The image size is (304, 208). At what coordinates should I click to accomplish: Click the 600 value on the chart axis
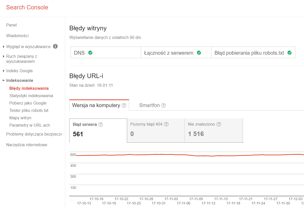pos(73,155)
